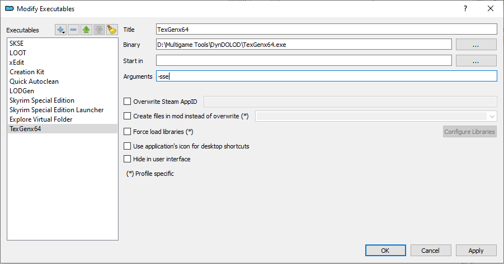Toggle Create files in mod checkbox
The image size is (504, 264).
(x=128, y=116)
